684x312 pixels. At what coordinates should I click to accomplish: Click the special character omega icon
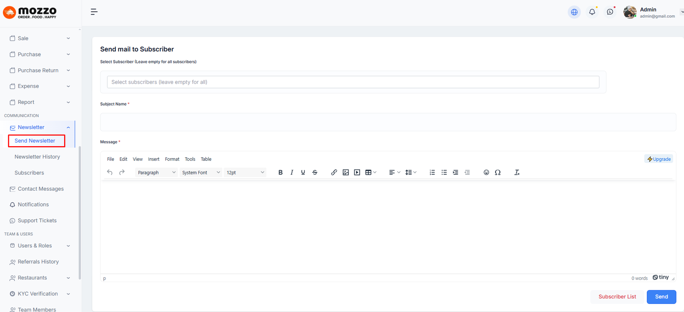(498, 172)
